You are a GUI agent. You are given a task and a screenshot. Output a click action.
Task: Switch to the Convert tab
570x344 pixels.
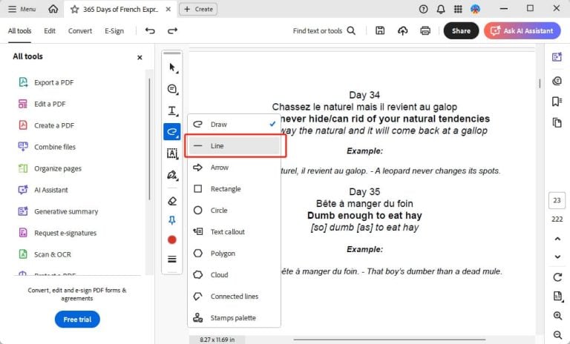point(80,30)
